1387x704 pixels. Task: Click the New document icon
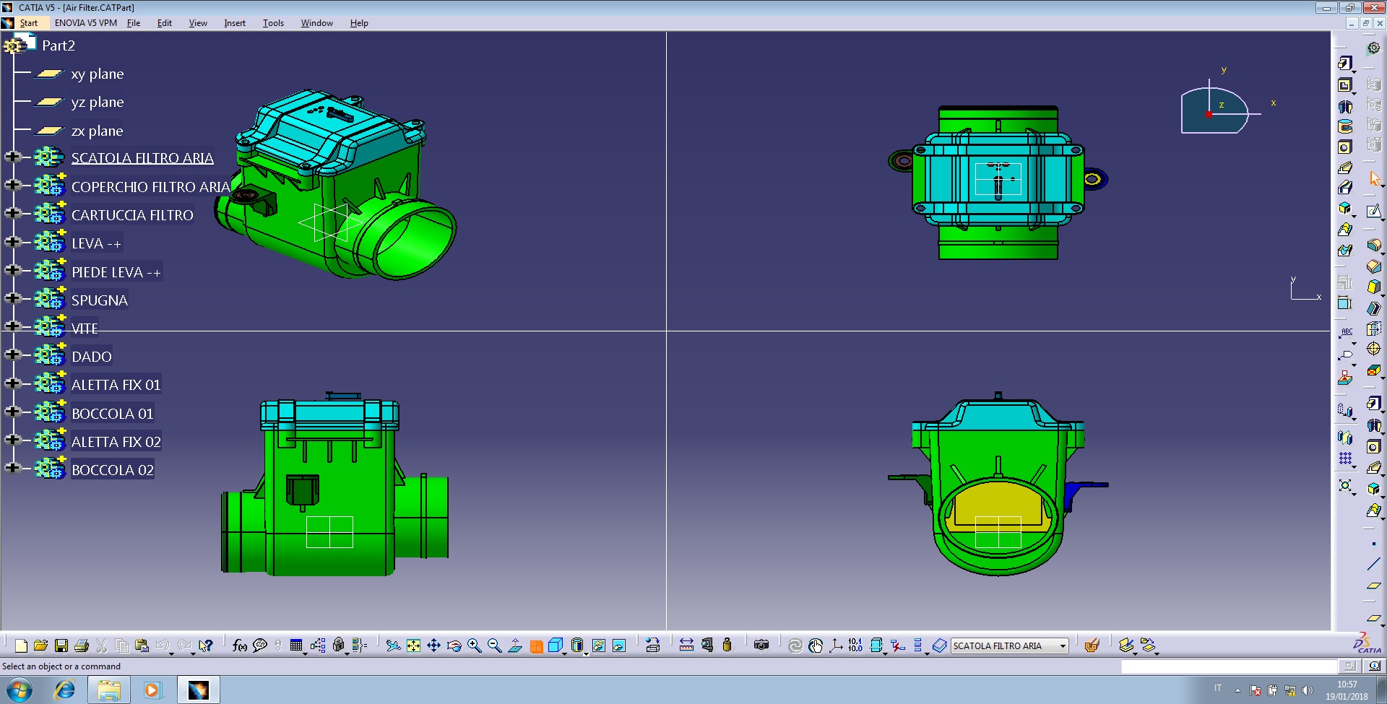click(x=21, y=646)
